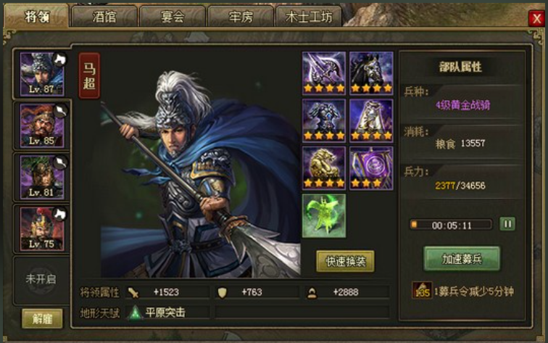
Task: Click the locked 未开启 general slot
Action: coord(41,279)
